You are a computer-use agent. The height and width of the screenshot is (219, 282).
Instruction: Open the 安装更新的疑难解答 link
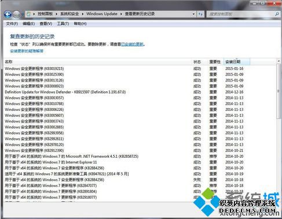point(27,51)
